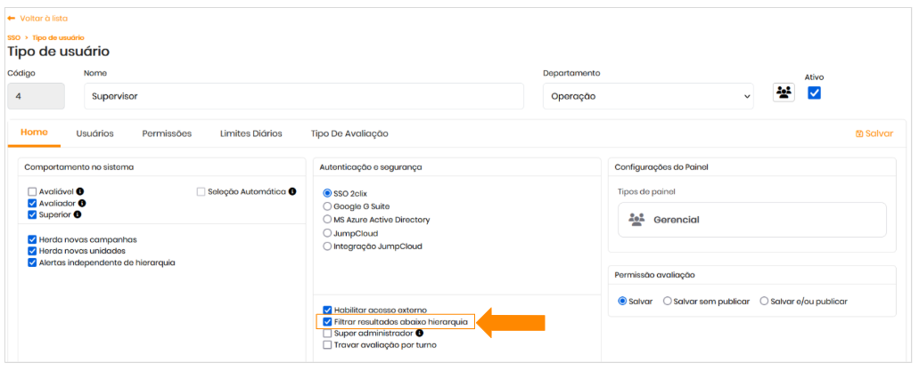Click the back arrow icon at top
The image size is (919, 371).
11,18
